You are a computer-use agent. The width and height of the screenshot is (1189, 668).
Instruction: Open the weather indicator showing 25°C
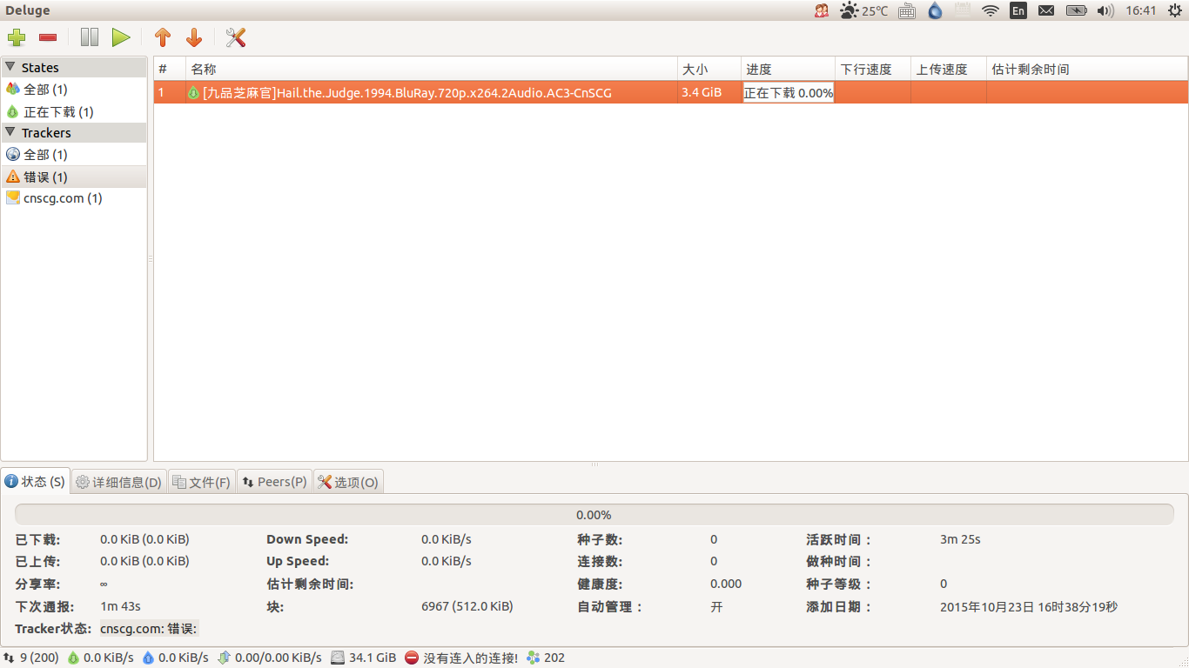[x=864, y=10]
